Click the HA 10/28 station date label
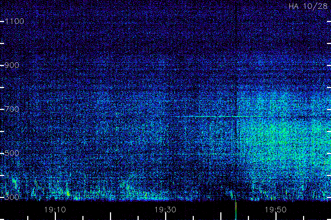 (x=308, y=6)
